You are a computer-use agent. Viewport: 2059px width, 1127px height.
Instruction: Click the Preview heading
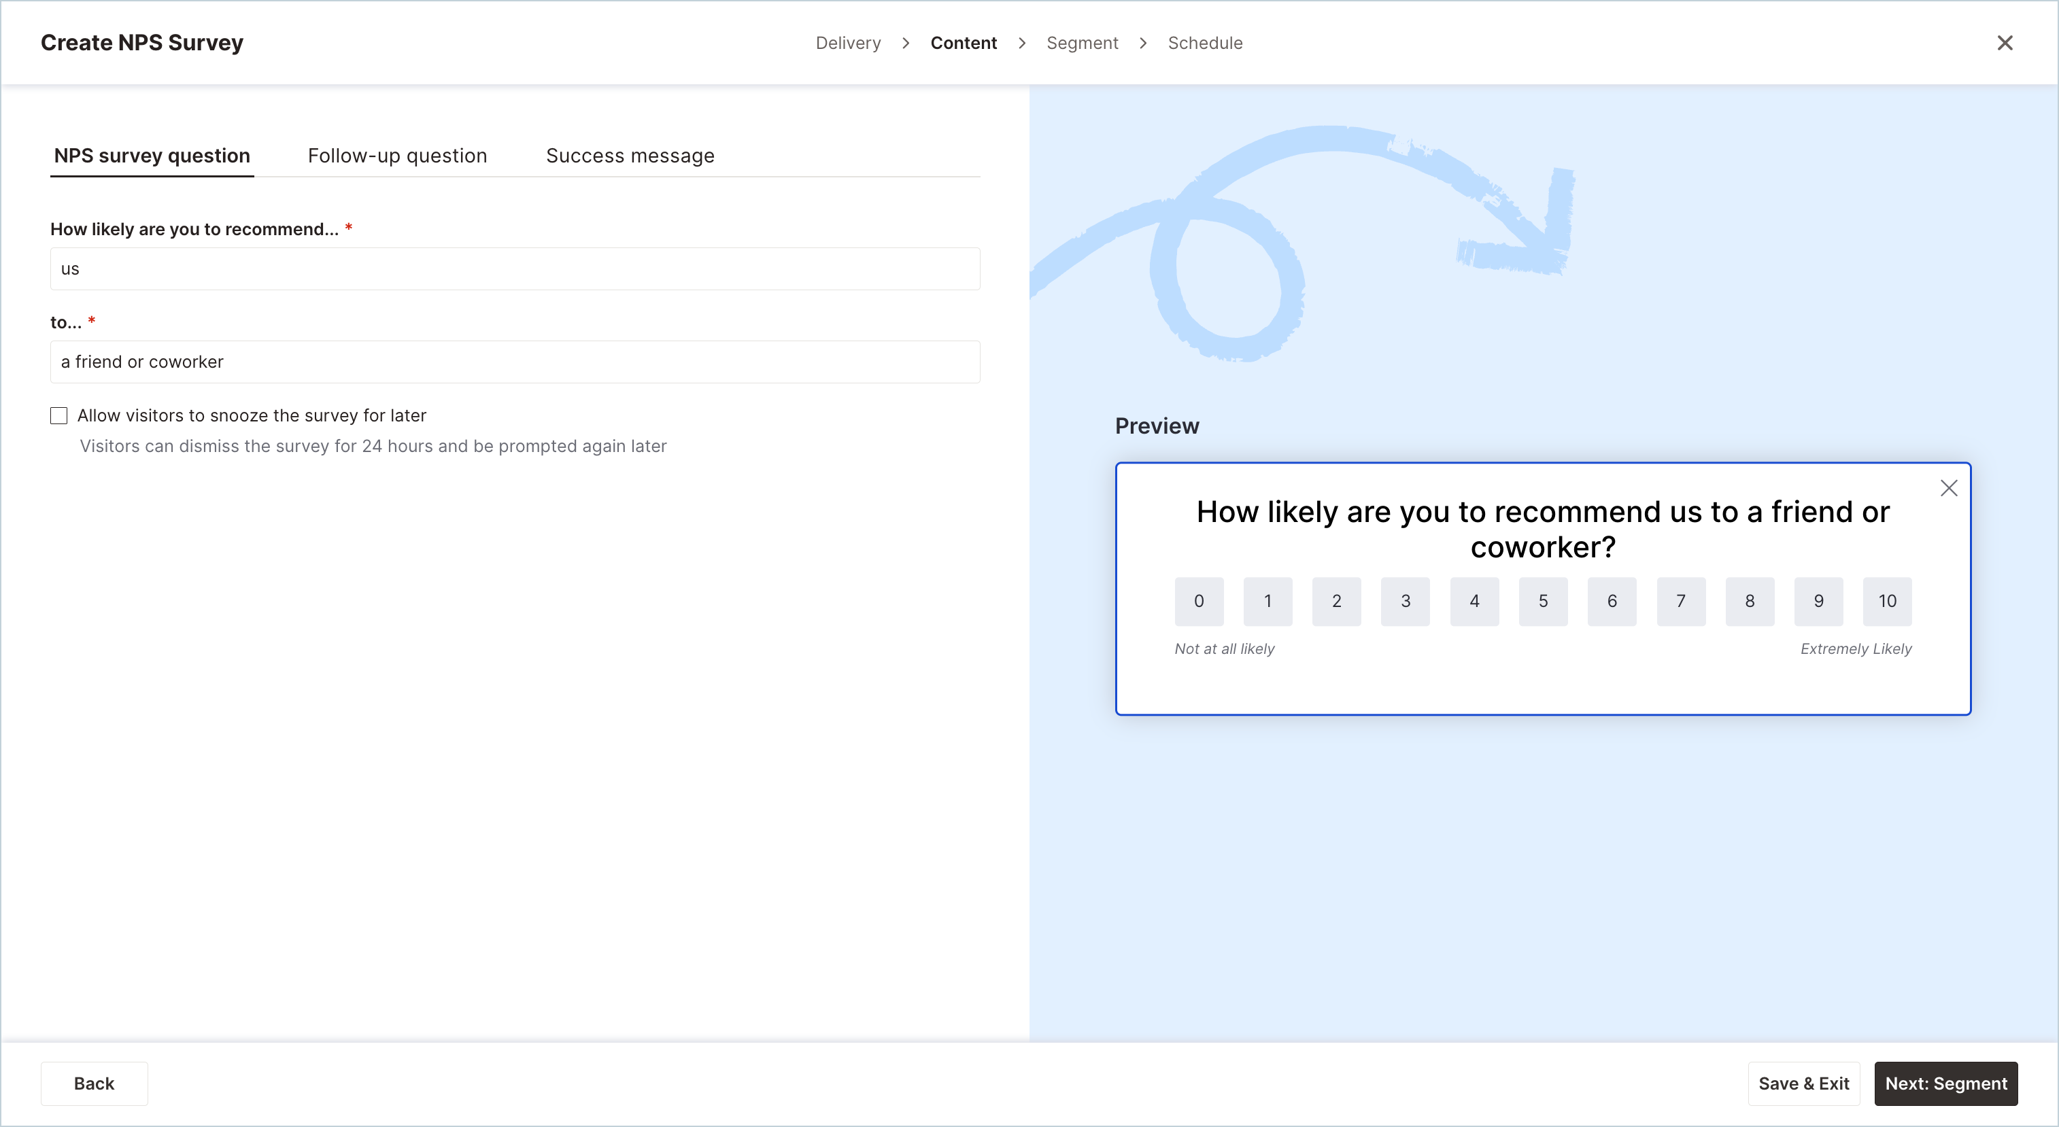pyautogui.click(x=1157, y=426)
